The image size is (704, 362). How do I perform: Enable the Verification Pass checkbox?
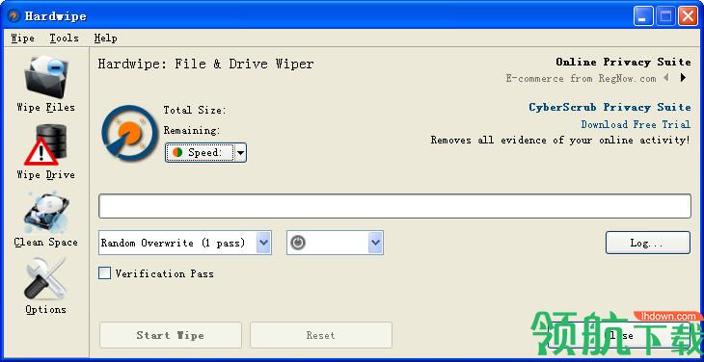tap(104, 273)
